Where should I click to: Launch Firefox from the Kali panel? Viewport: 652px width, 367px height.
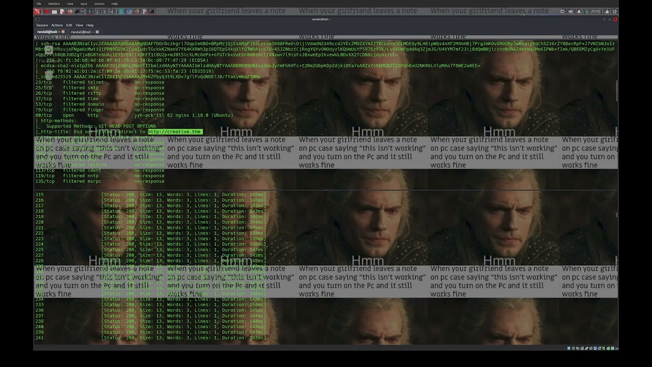pyautogui.click(x=70, y=12)
